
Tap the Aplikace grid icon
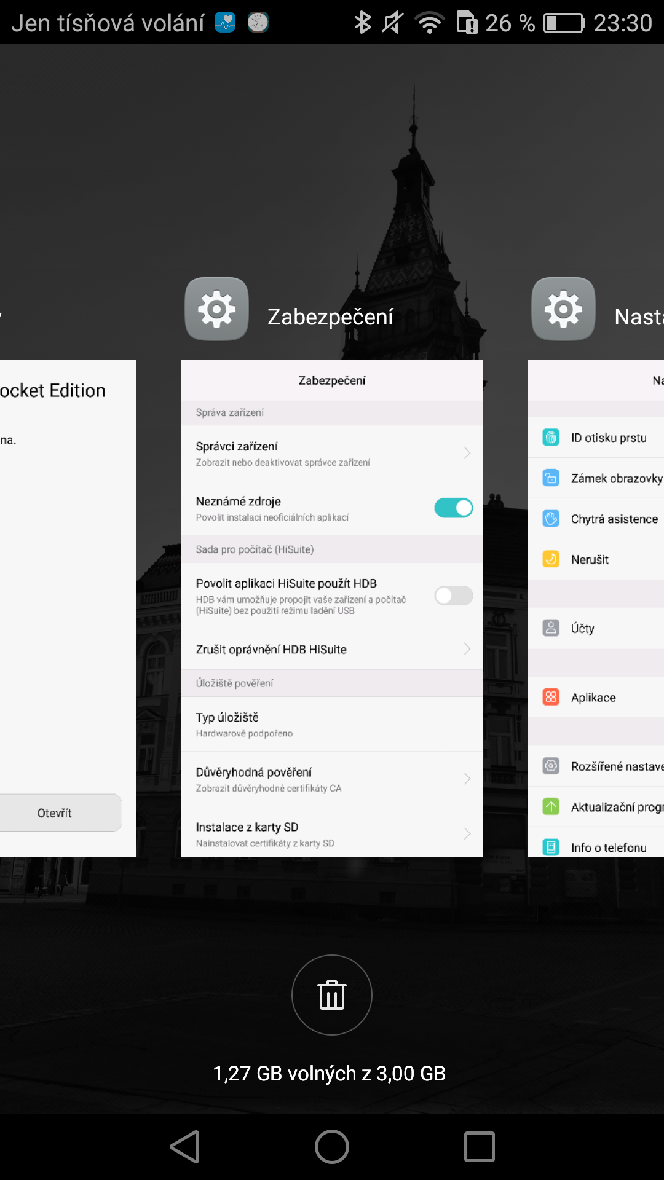(551, 697)
